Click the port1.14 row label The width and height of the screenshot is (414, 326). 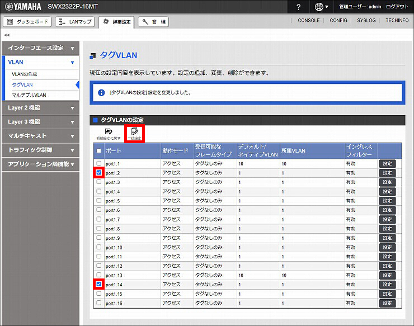pyautogui.click(x=114, y=285)
